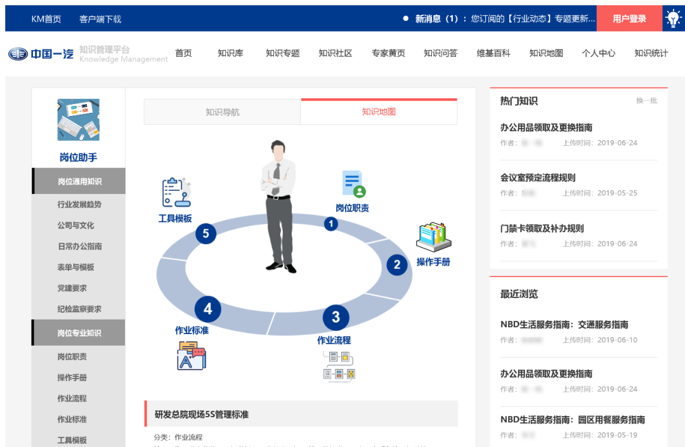Image resolution: width=685 pixels, height=447 pixels.
Task: Open 知识统计 in the main navigation
Action: click(651, 53)
